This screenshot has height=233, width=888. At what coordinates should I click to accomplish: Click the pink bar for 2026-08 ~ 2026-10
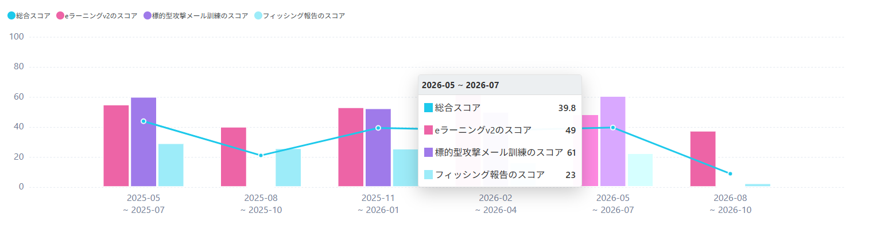703,159
